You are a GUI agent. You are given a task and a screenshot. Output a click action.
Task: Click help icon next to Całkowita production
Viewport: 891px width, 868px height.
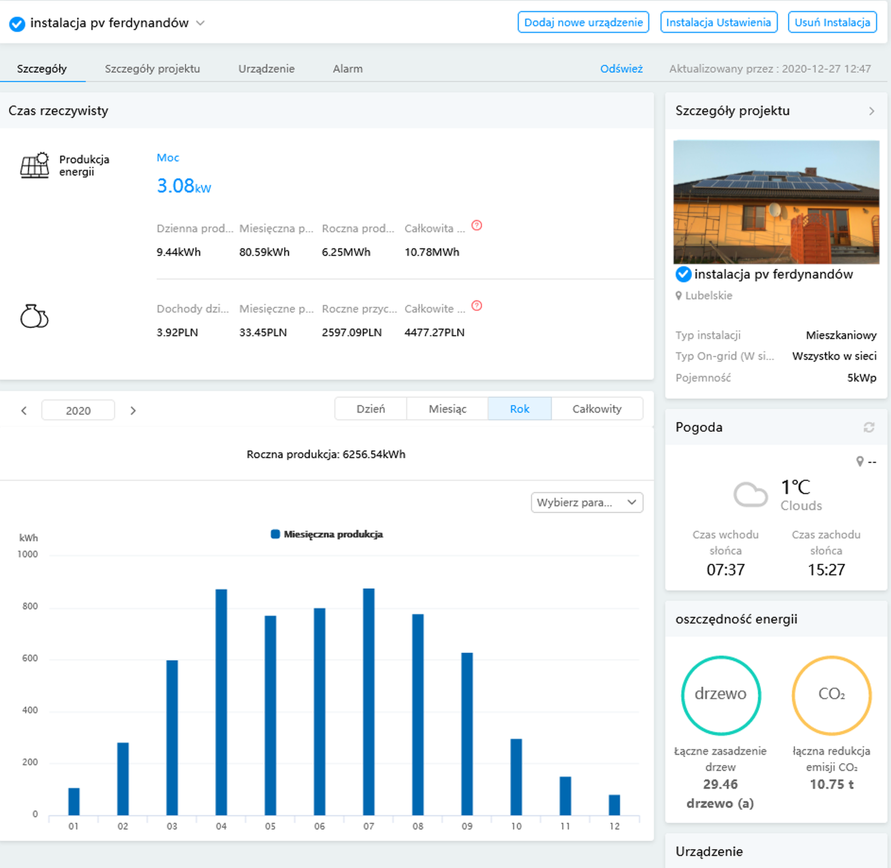point(477,225)
